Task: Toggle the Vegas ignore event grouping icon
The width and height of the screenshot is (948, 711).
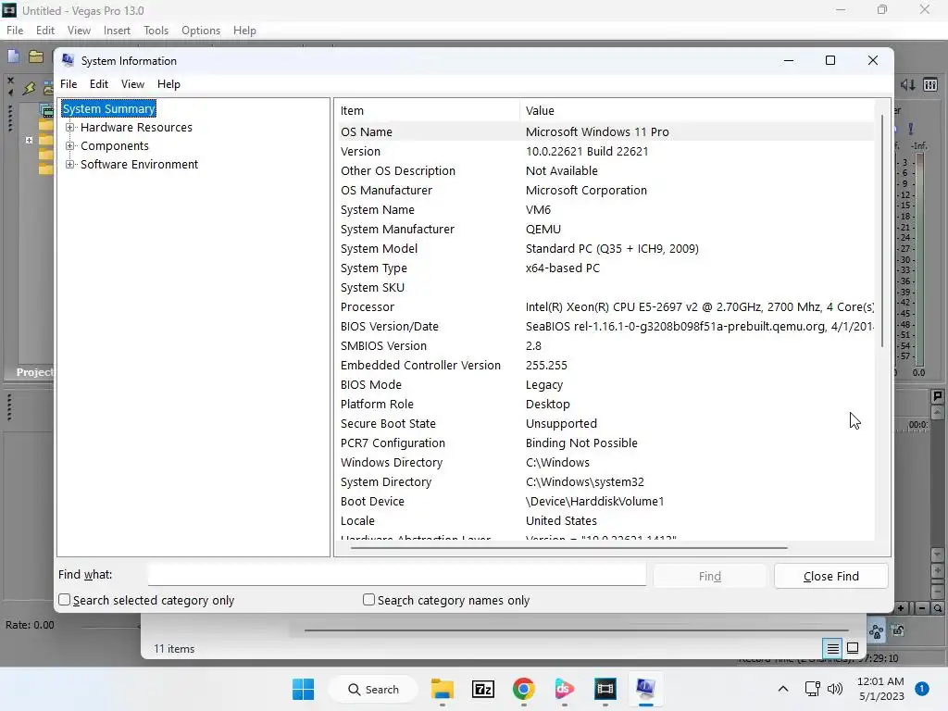Action: [x=898, y=631]
